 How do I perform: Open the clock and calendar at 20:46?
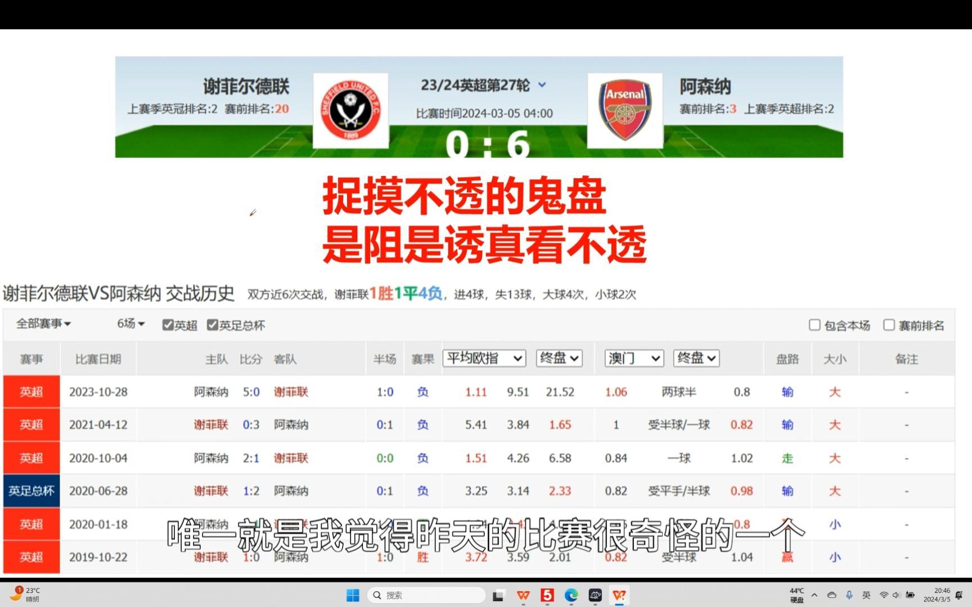[937, 595]
